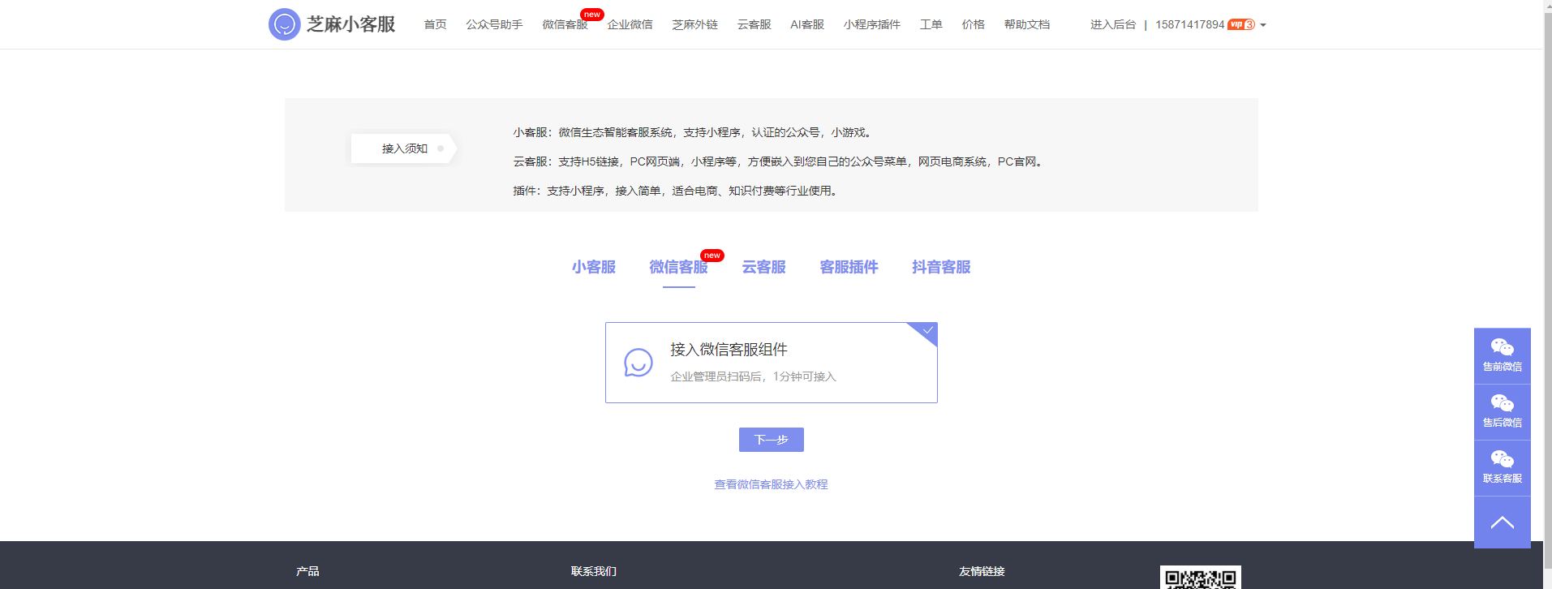Open 微信客服 in top navigation bar

point(565,24)
